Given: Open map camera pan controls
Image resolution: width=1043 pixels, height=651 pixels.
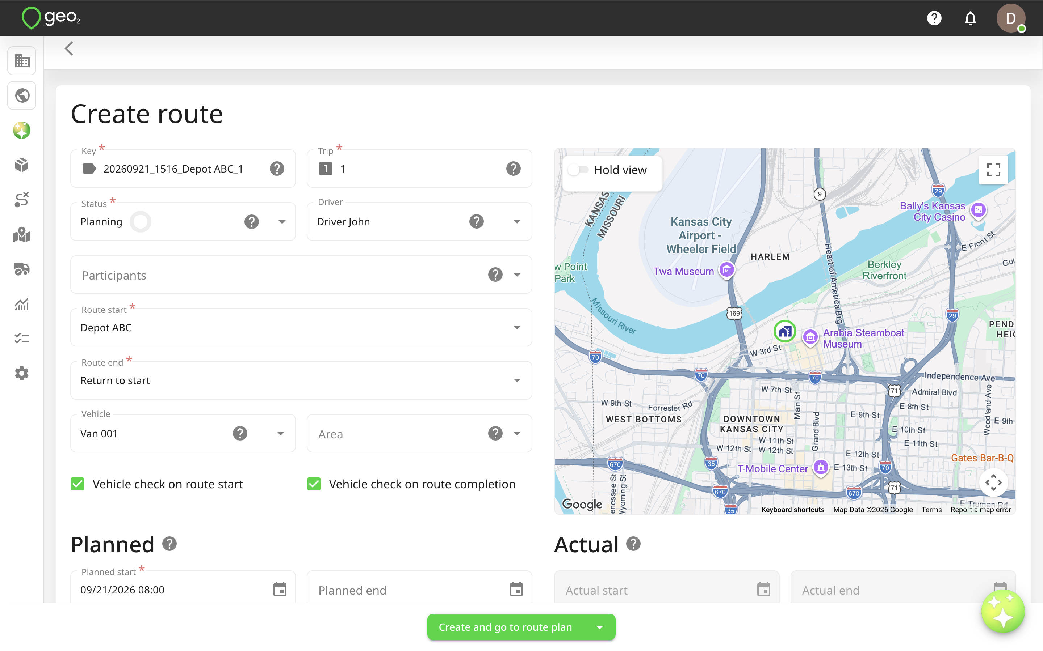Looking at the screenshot, I should pyautogui.click(x=993, y=483).
